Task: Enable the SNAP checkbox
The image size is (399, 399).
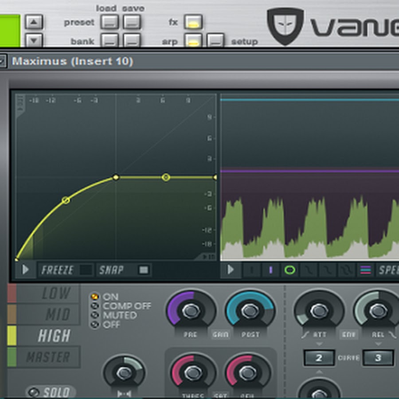Action: click(x=143, y=270)
